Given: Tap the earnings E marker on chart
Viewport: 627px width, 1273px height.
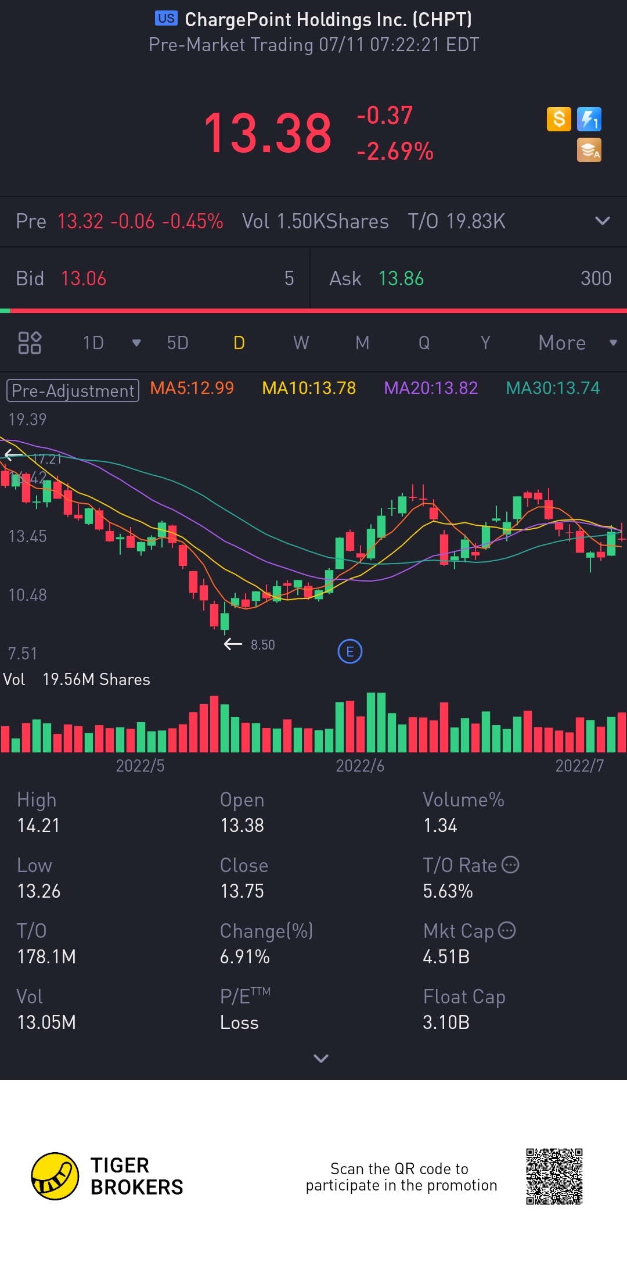Looking at the screenshot, I should click(x=350, y=651).
